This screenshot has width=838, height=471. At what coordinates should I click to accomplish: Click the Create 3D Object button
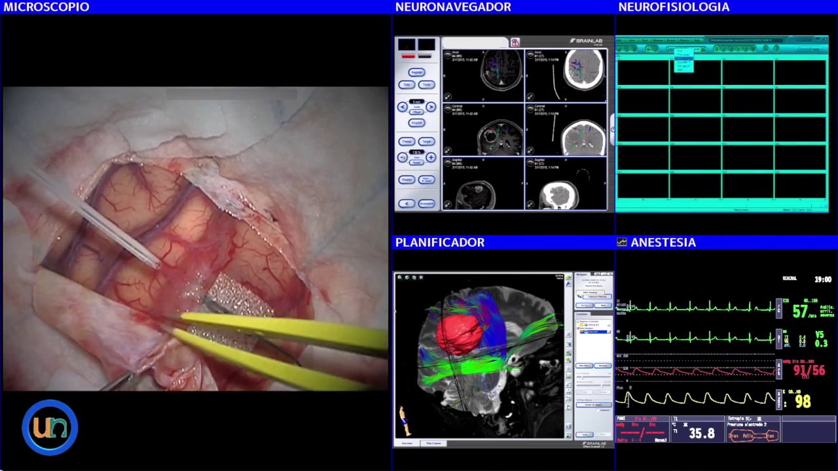click(594, 405)
